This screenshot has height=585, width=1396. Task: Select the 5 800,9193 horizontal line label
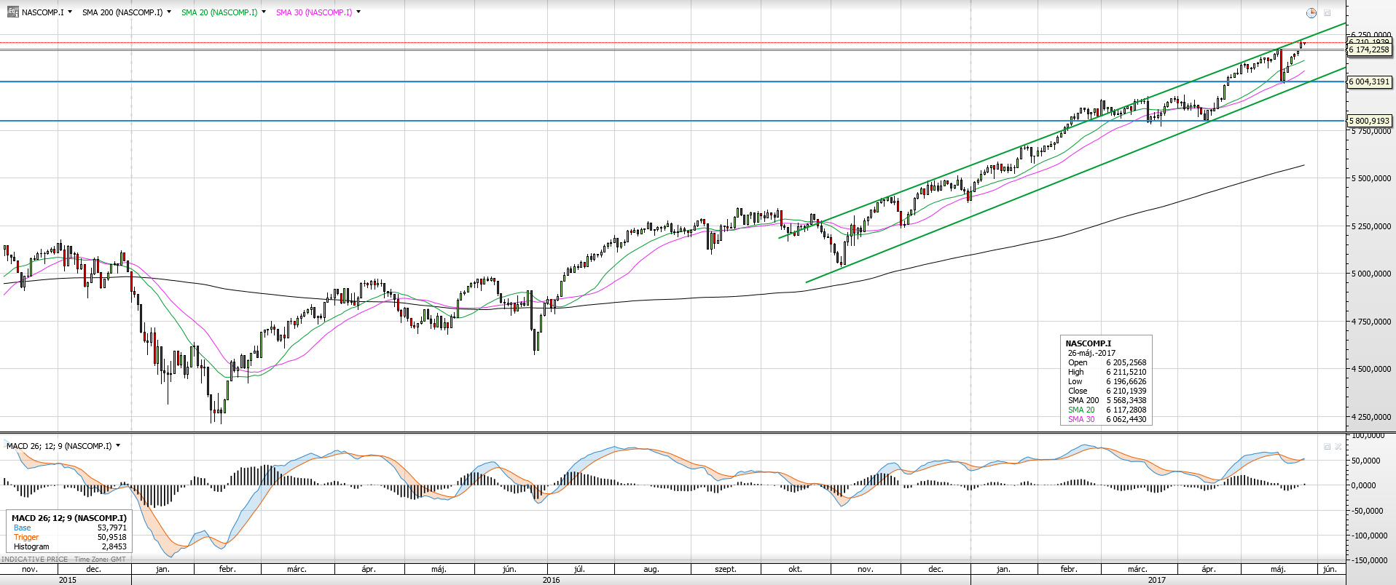coord(1369,121)
